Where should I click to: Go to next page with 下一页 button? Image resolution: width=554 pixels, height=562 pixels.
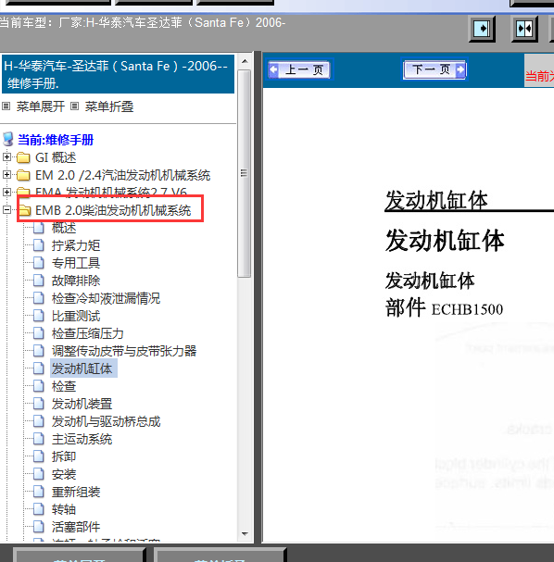pos(434,69)
